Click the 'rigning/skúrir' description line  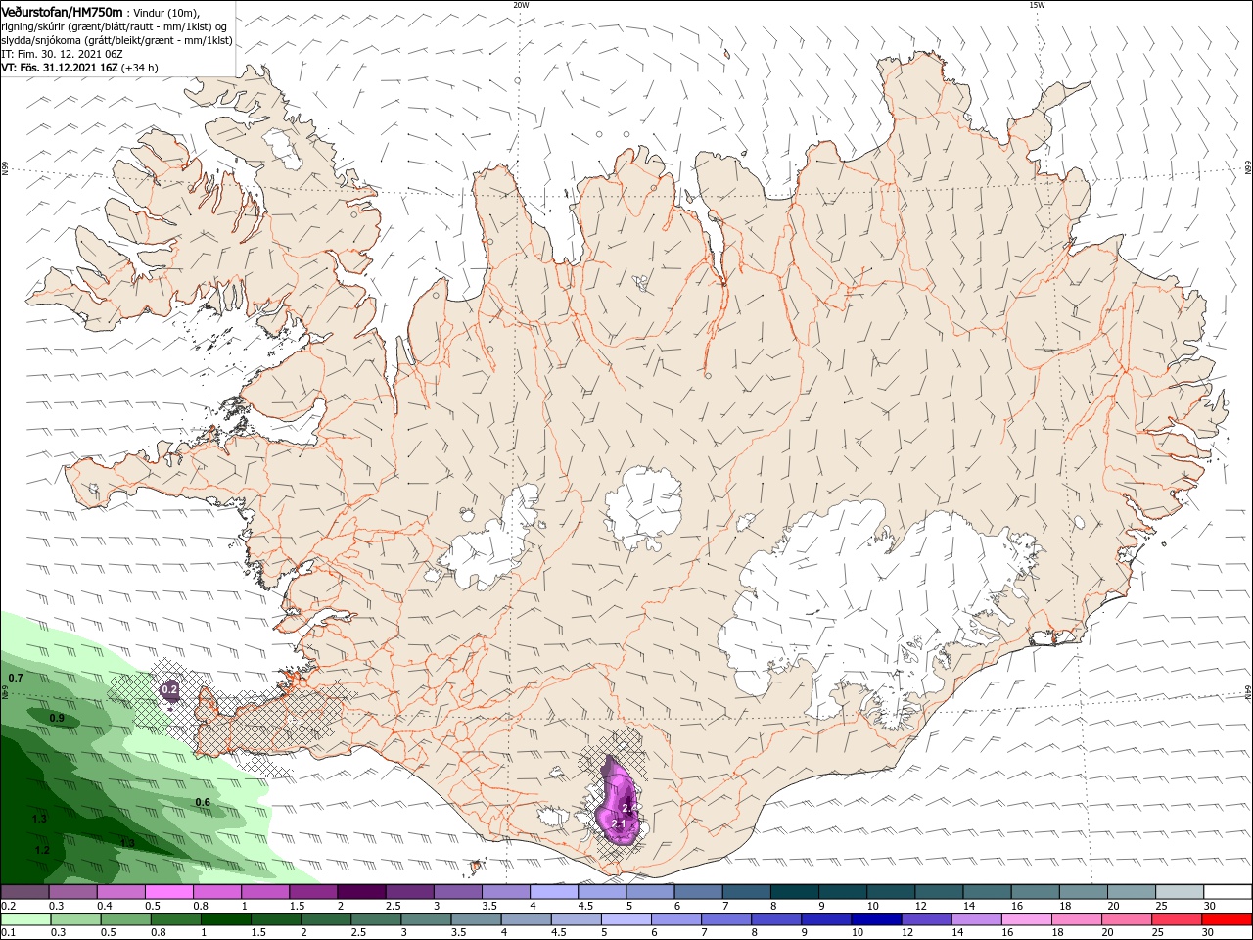tap(116, 26)
